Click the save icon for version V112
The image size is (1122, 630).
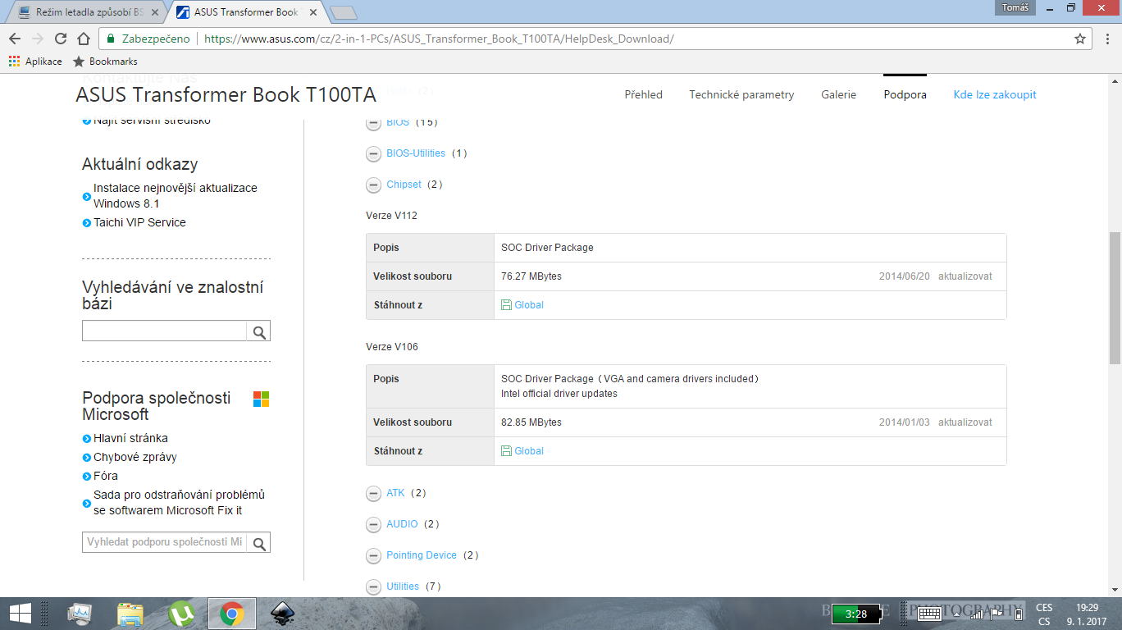coord(506,305)
